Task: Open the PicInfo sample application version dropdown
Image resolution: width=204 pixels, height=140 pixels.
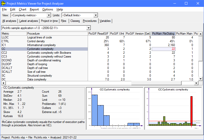Action: (88, 28)
